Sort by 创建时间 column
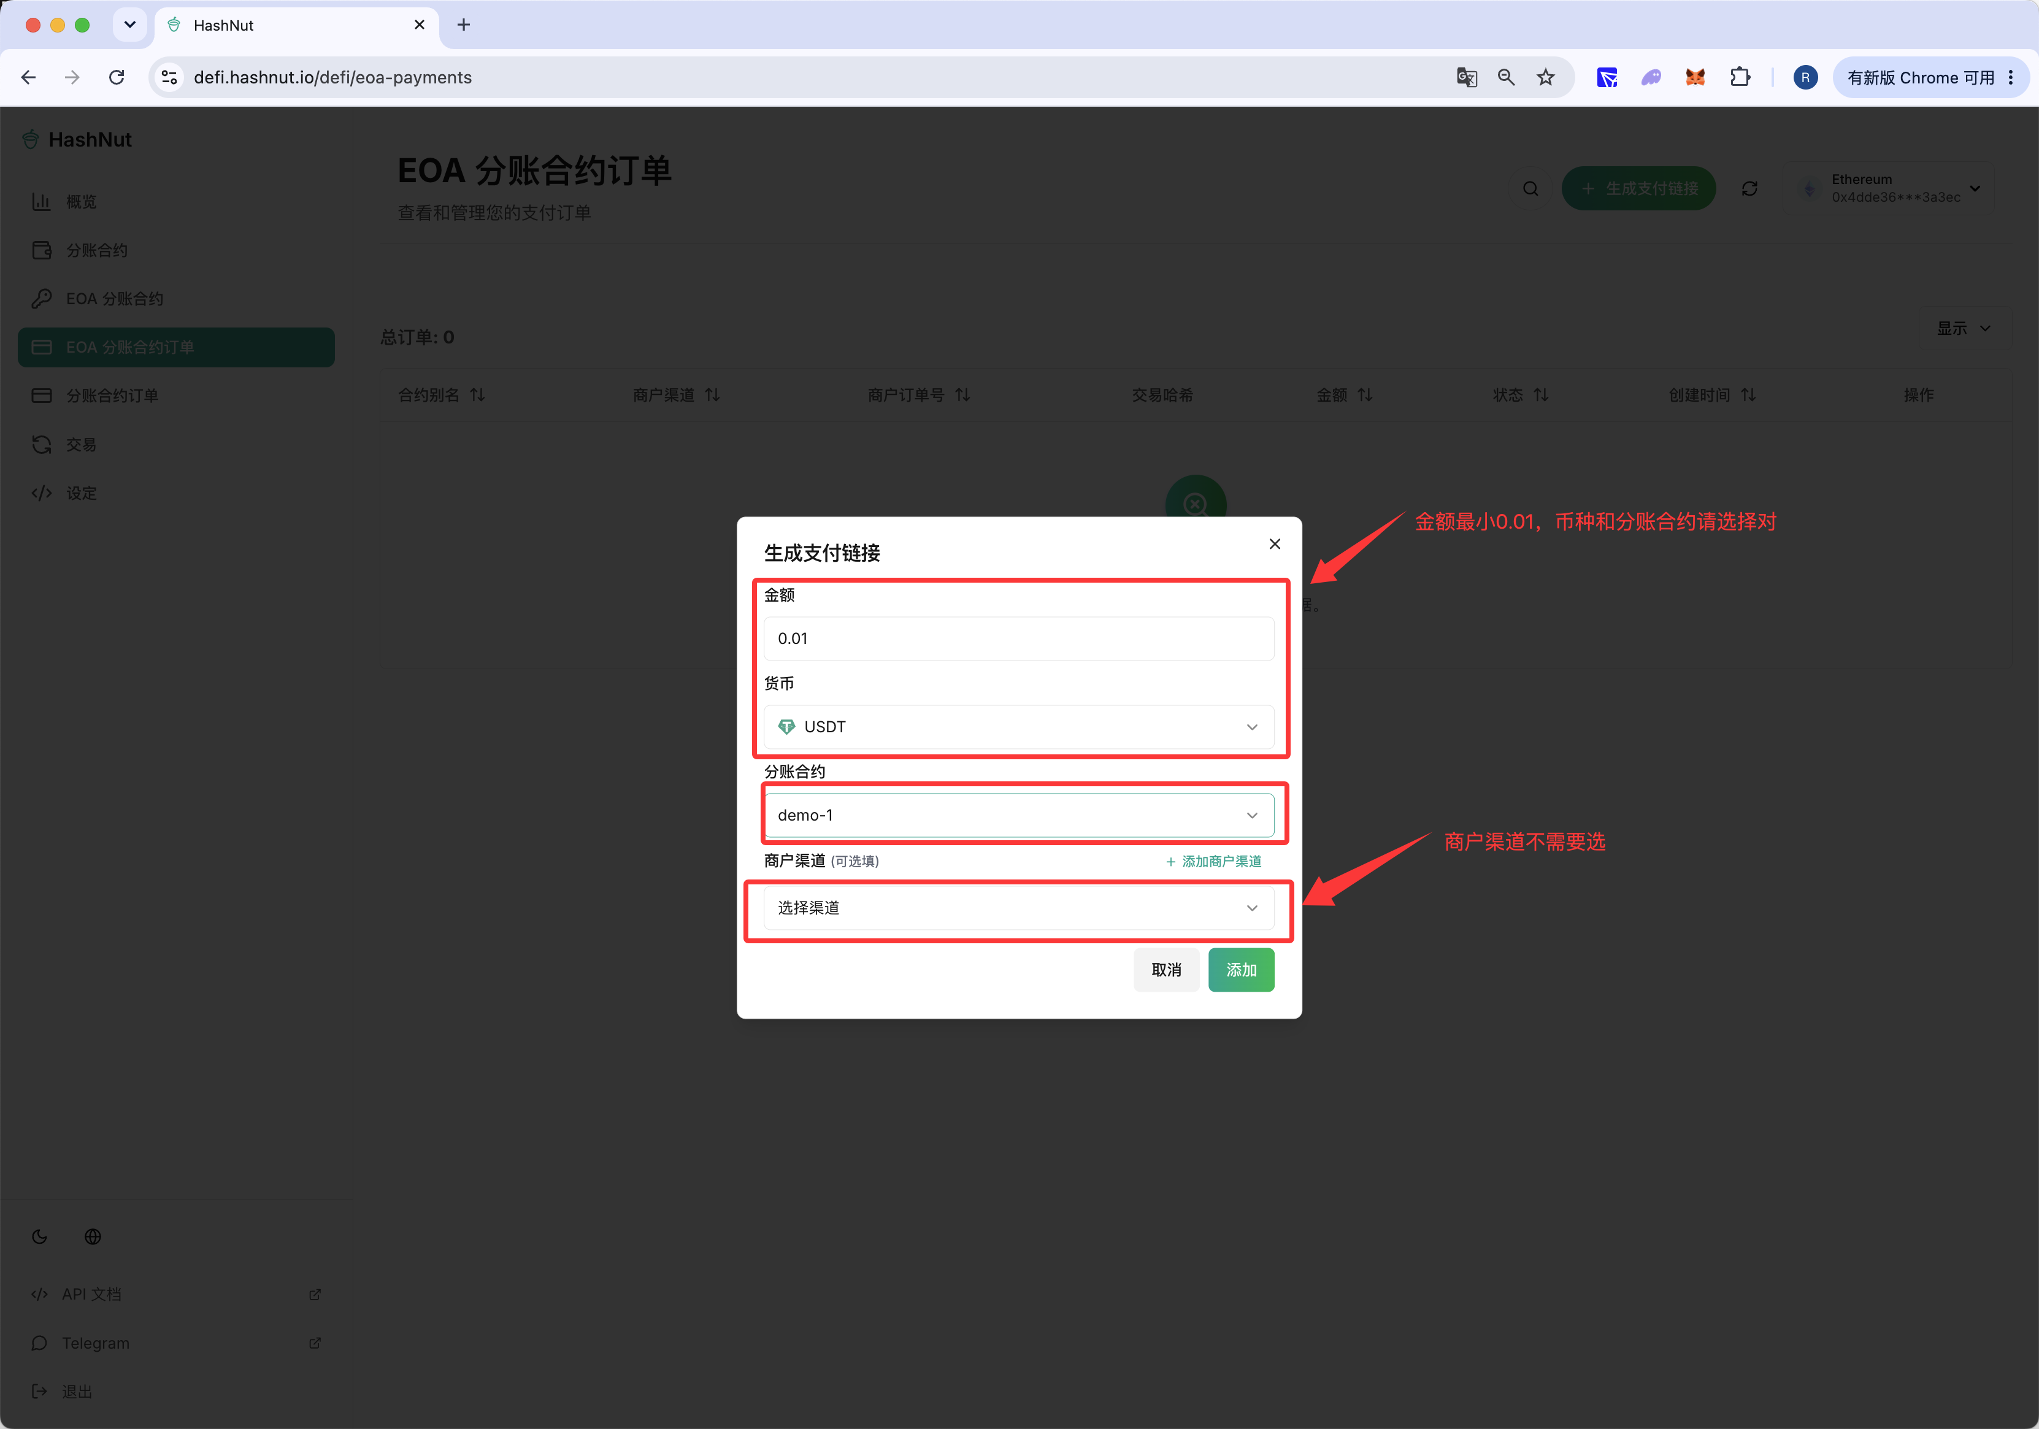The image size is (2039, 1429). pos(1712,394)
